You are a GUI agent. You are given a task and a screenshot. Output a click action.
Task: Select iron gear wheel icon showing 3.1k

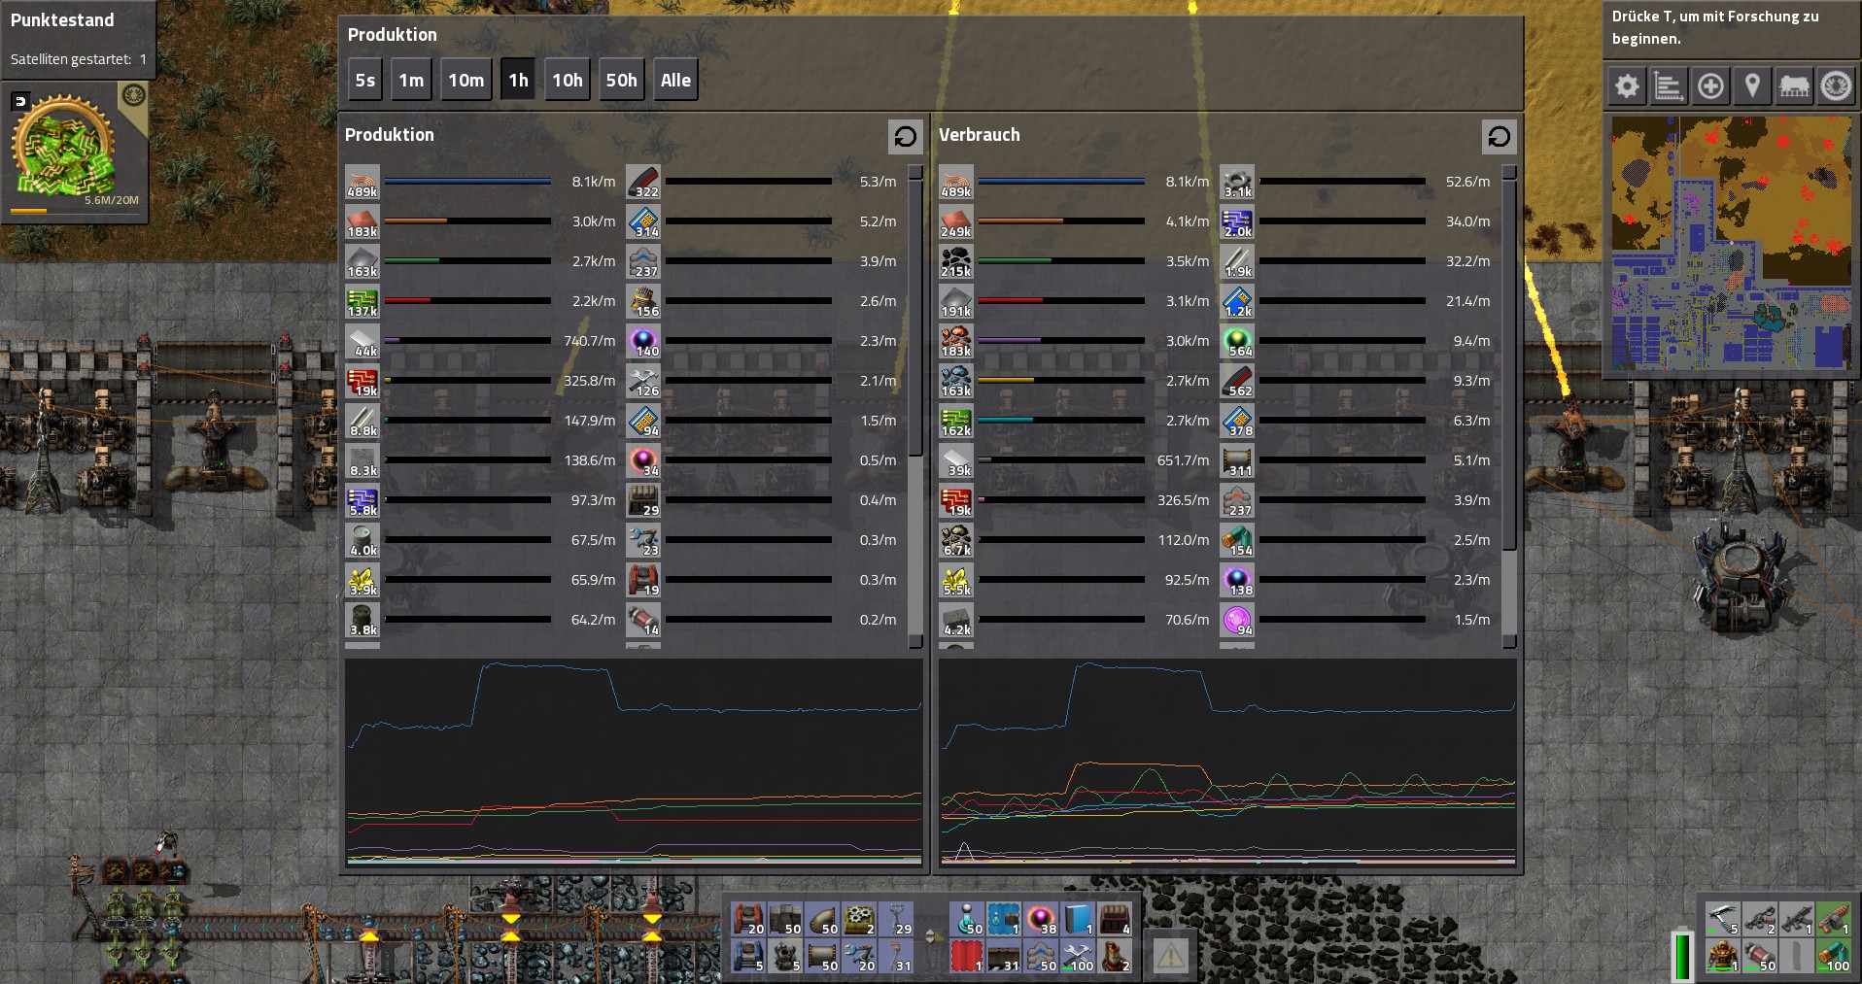(x=1237, y=182)
